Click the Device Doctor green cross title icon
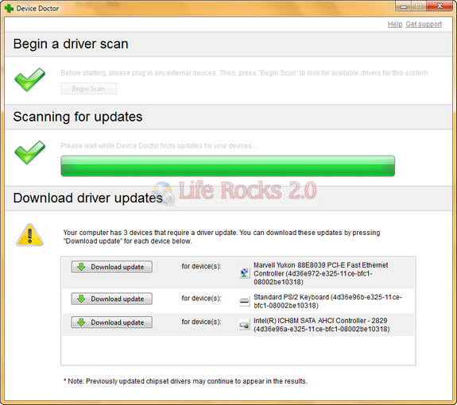 9,8
